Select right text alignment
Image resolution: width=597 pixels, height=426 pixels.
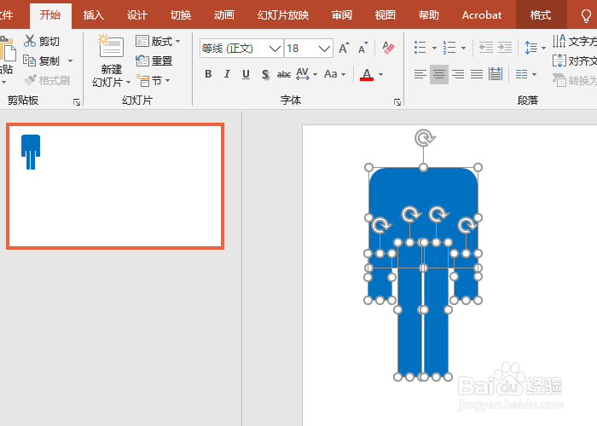[x=458, y=74]
